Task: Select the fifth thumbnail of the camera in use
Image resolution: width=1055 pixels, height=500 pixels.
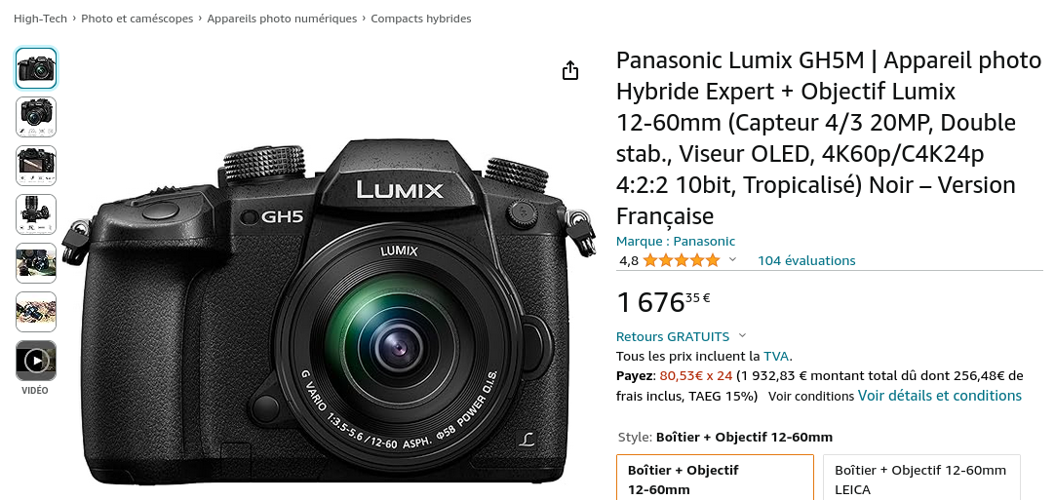Action: tap(36, 263)
